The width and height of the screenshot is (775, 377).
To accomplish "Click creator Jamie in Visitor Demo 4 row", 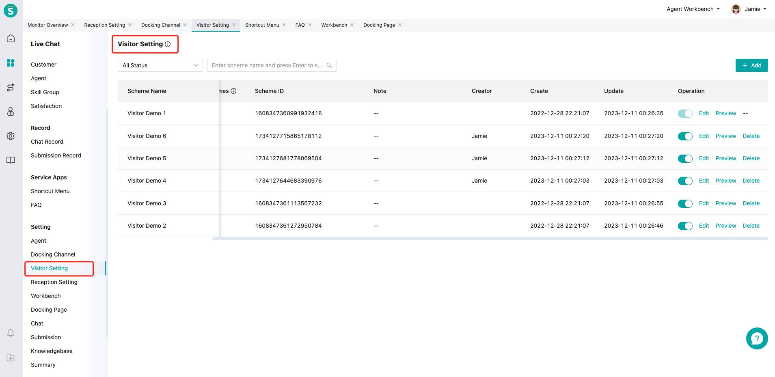I will click(x=479, y=181).
